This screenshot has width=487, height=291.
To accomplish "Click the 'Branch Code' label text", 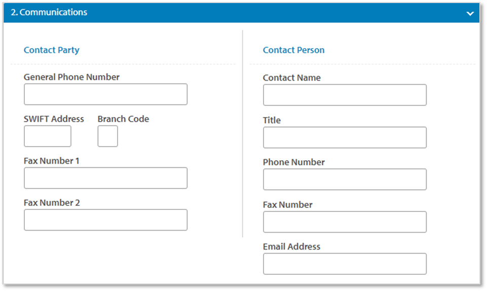I will [123, 119].
